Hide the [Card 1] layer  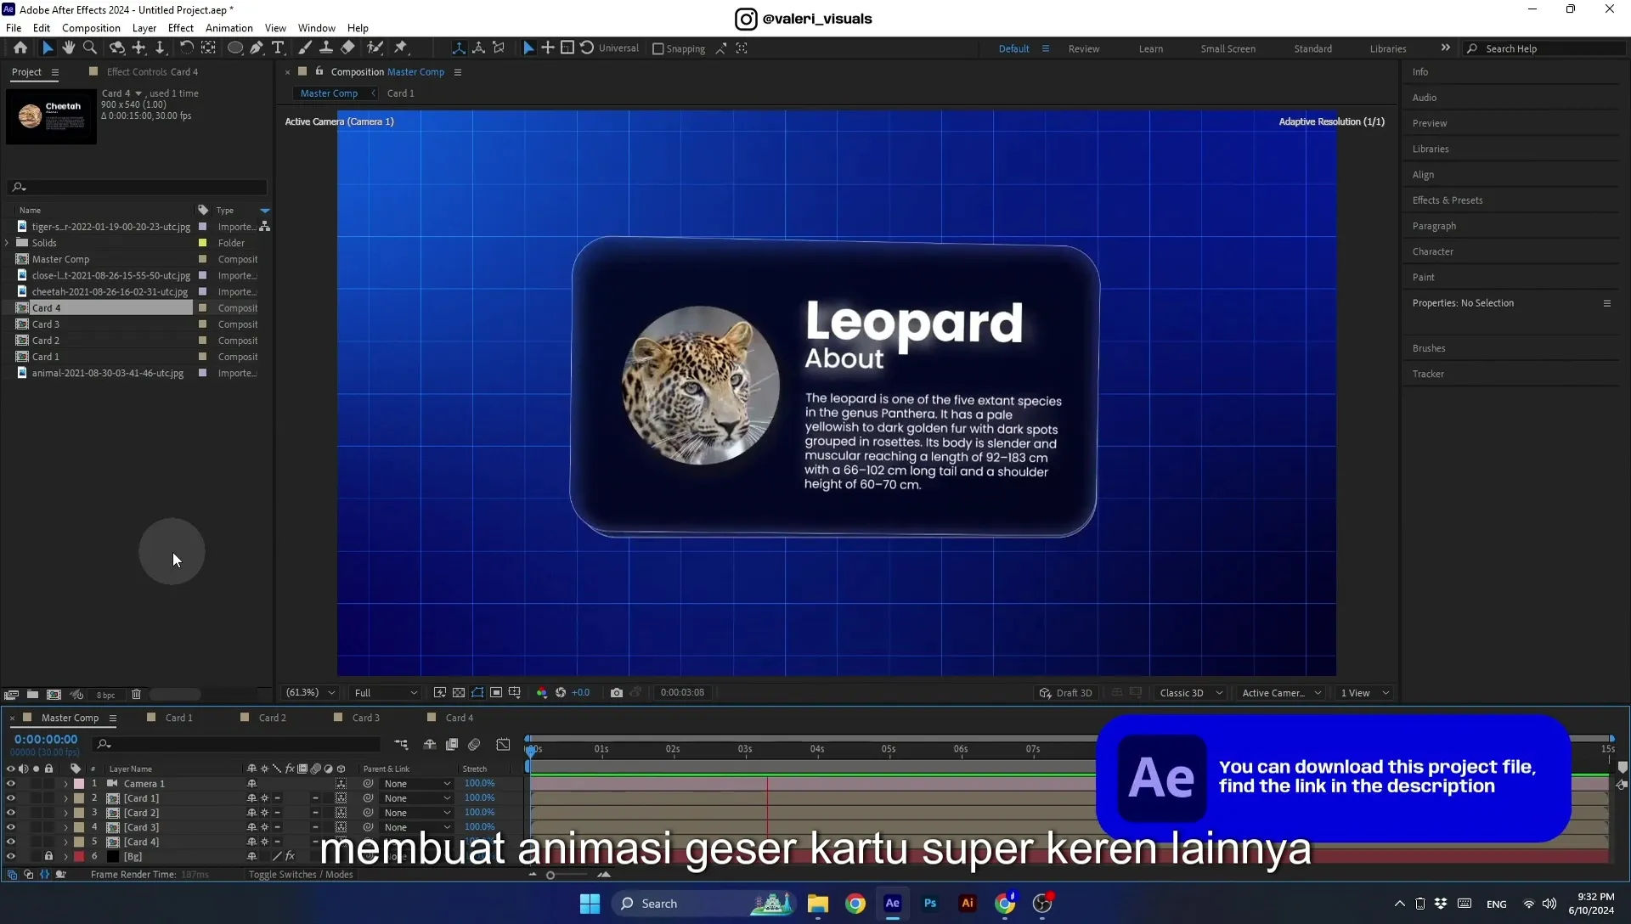pos(11,798)
